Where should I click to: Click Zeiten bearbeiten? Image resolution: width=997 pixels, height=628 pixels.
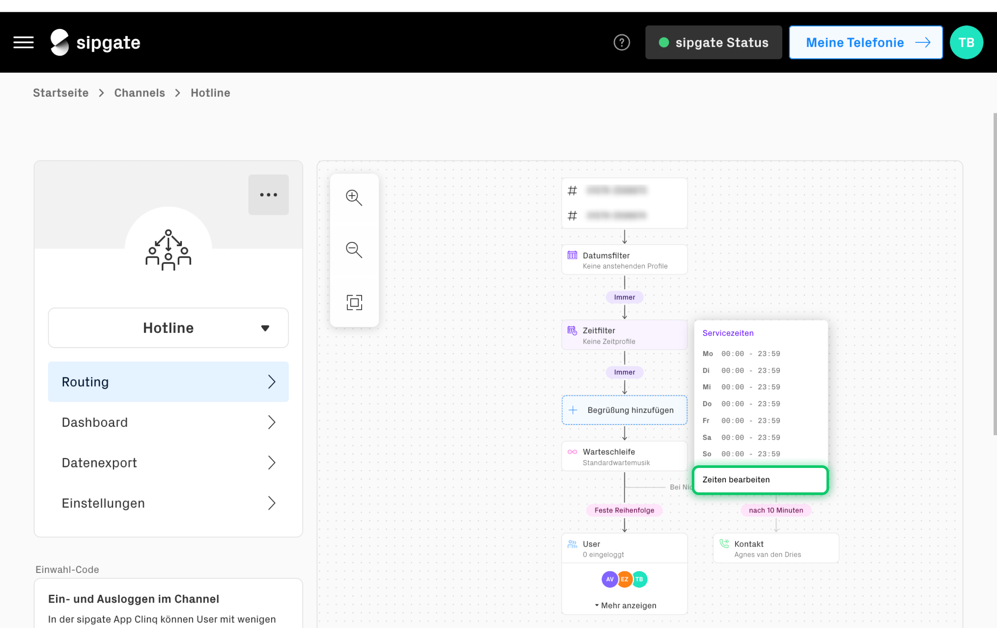[x=760, y=480]
